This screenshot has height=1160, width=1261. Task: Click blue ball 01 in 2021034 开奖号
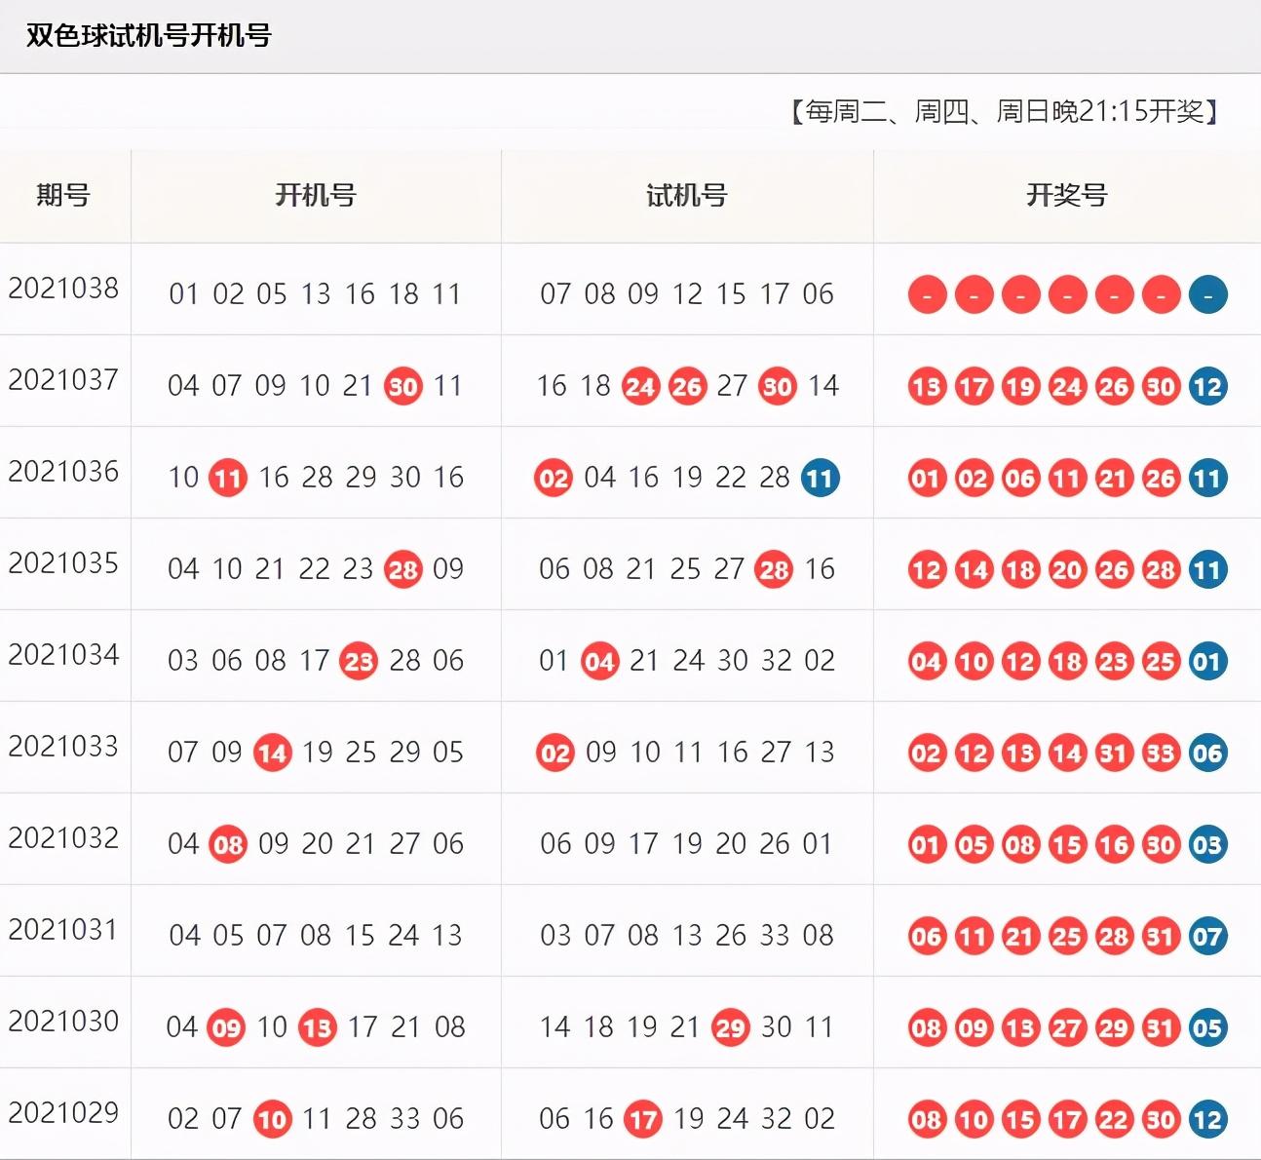[x=1207, y=662]
